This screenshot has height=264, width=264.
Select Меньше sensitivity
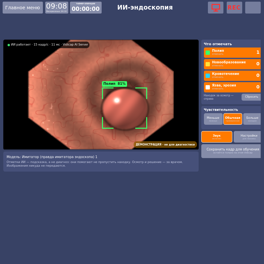(213, 119)
